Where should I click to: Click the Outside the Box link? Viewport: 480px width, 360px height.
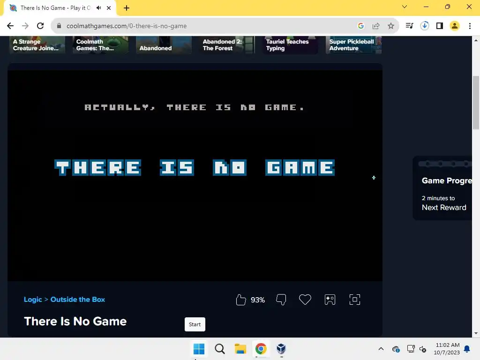pos(78,300)
